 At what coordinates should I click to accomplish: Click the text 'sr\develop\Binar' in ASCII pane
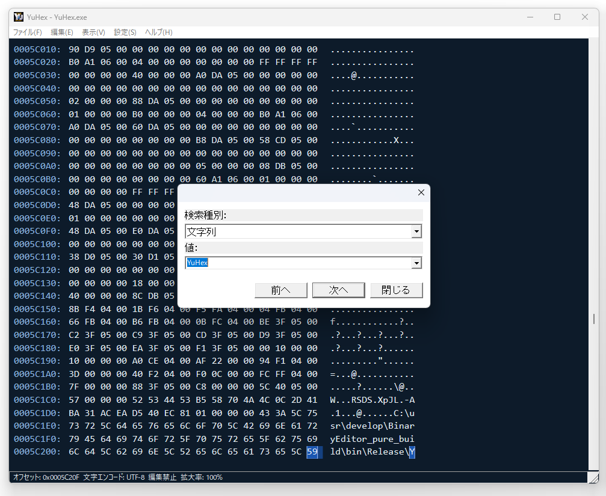pos(372,426)
